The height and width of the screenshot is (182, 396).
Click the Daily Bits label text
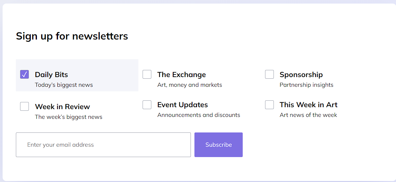[52, 74]
